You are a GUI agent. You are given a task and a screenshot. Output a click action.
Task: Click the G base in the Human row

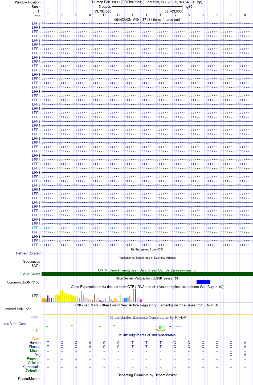point(175,343)
